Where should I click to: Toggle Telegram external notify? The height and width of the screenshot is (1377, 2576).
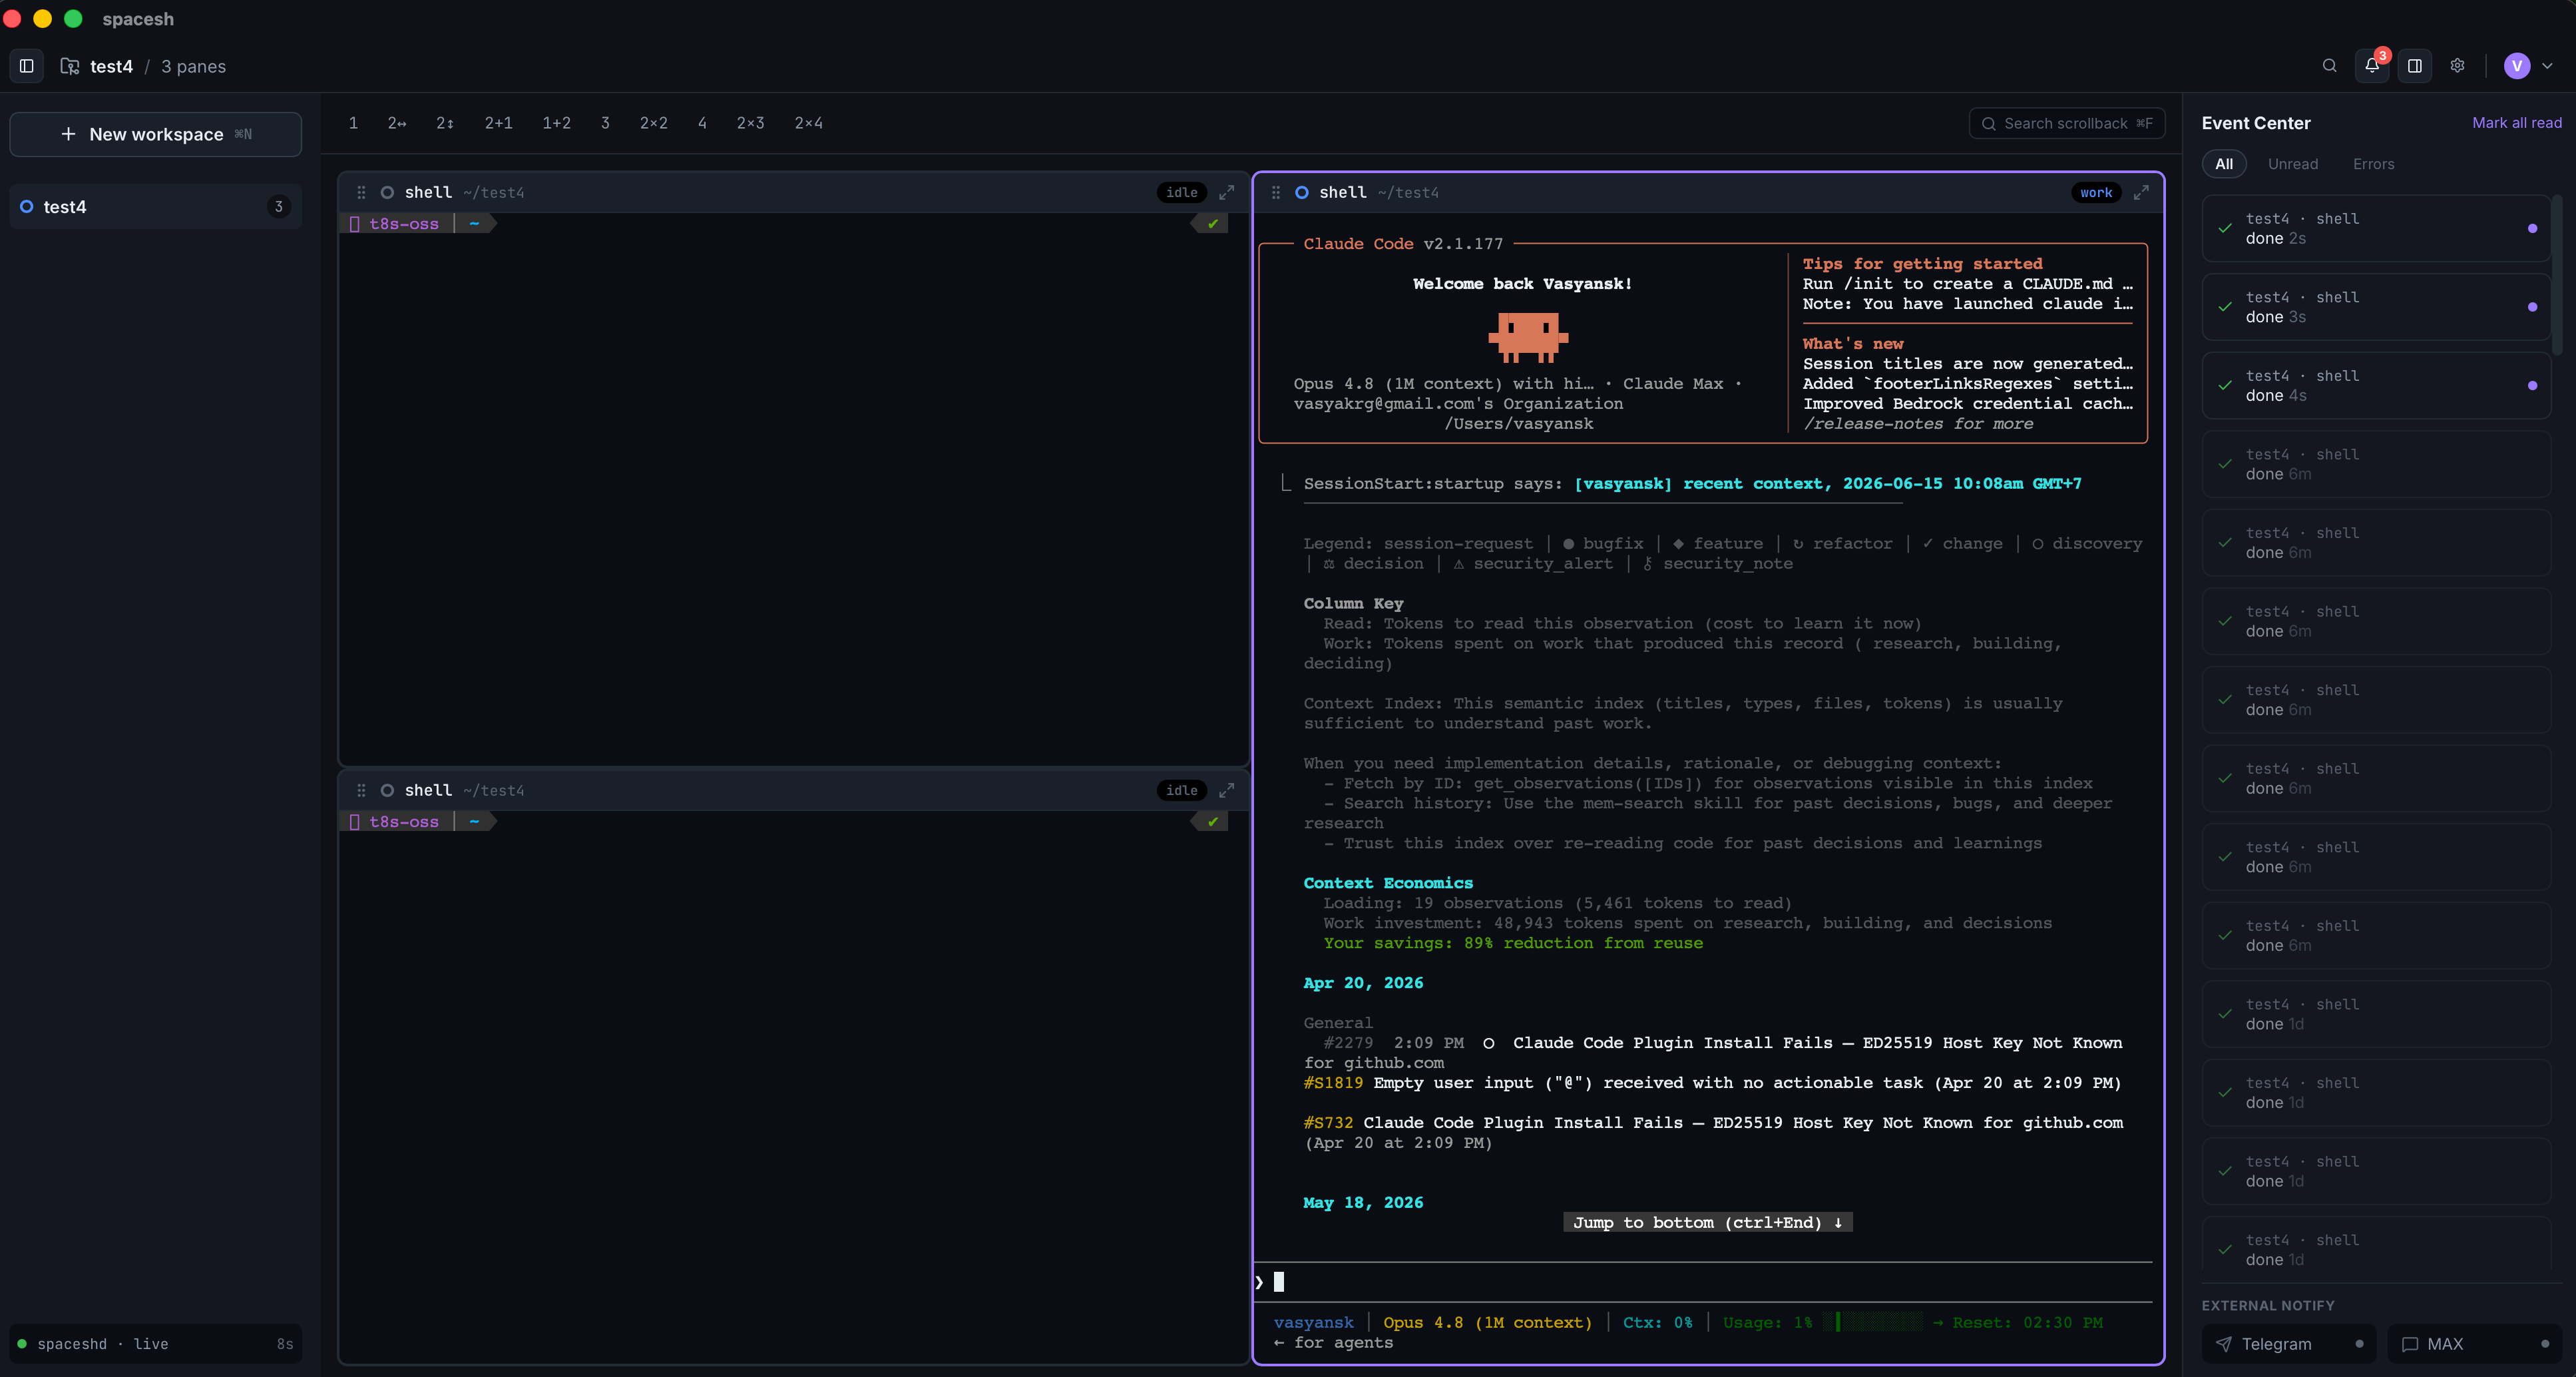(2288, 1344)
